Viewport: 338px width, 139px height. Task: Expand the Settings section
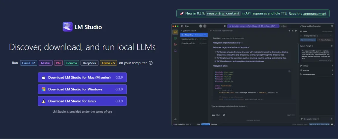coord(317,66)
